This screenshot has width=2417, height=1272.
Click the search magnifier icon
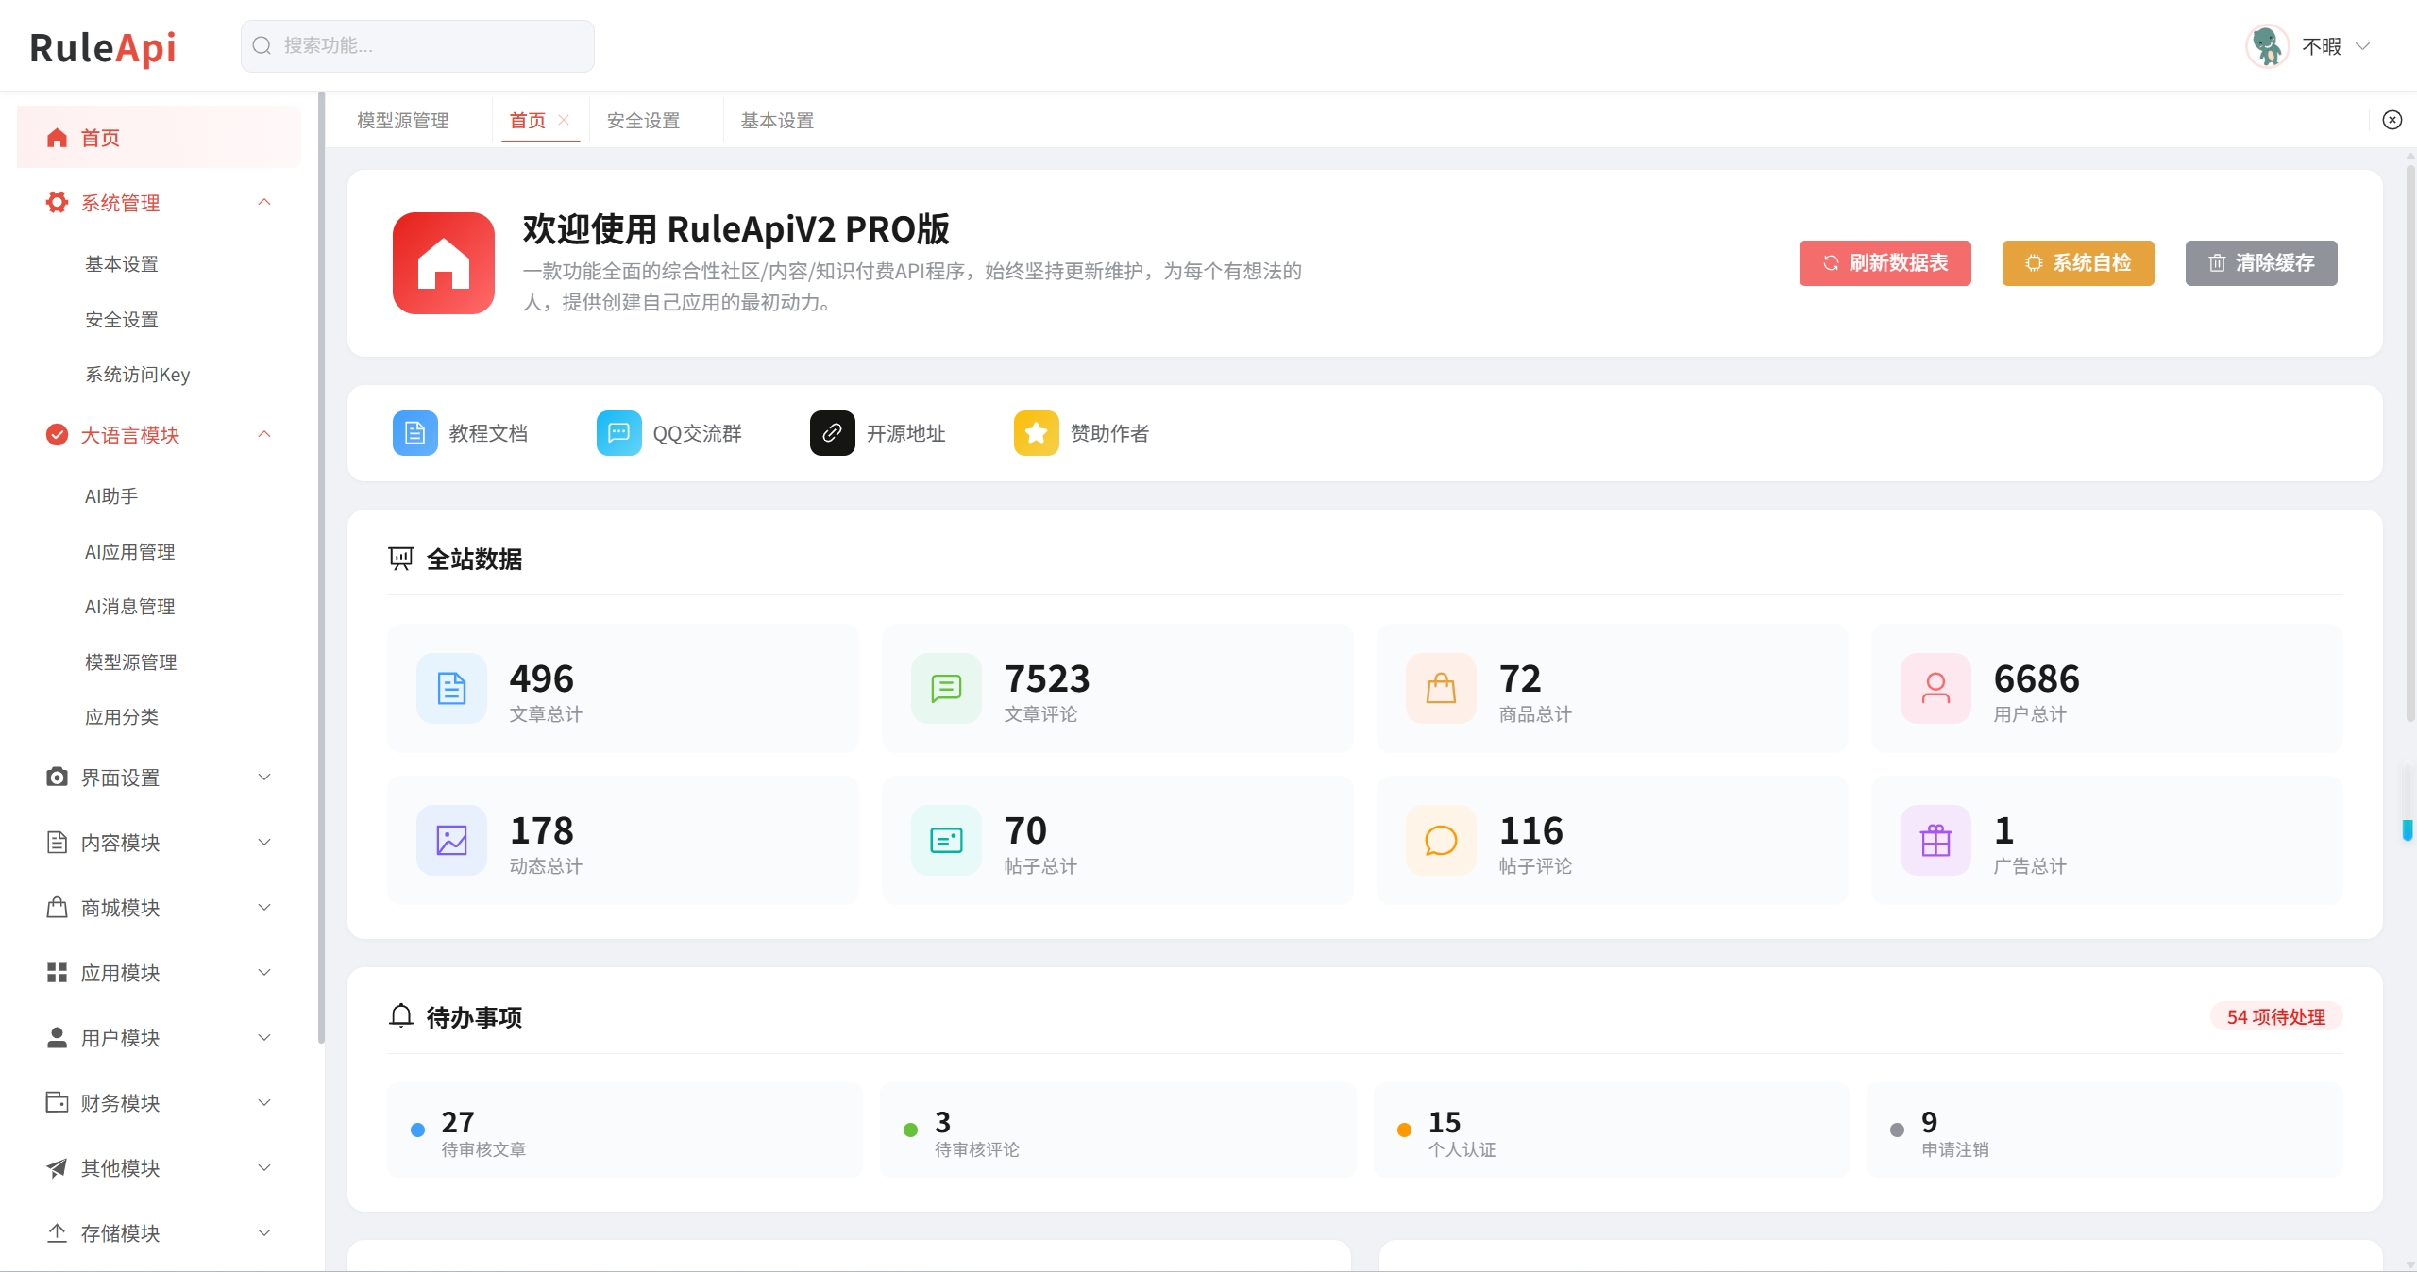262,46
